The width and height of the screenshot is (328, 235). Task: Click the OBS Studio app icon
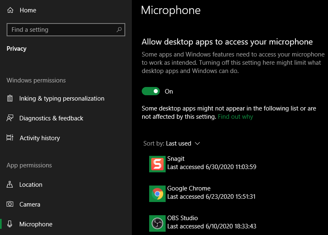click(157, 223)
